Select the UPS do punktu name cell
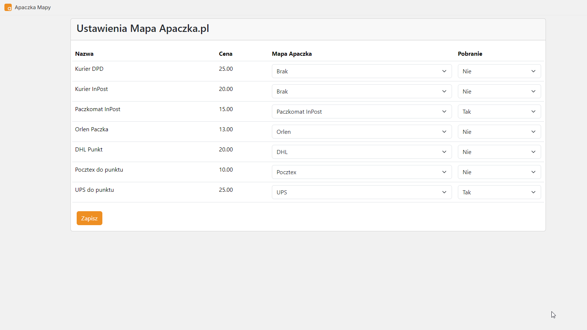This screenshot has width=587, height=330. [94, 190]
